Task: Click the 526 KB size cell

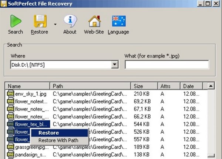Action: (141, 132)
